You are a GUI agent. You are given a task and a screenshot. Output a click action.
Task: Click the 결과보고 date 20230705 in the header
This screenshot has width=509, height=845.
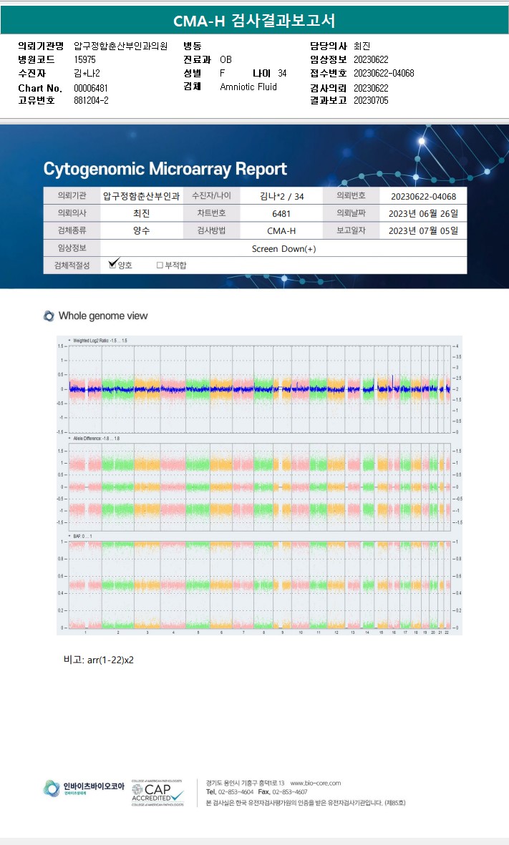click(371, 100)
